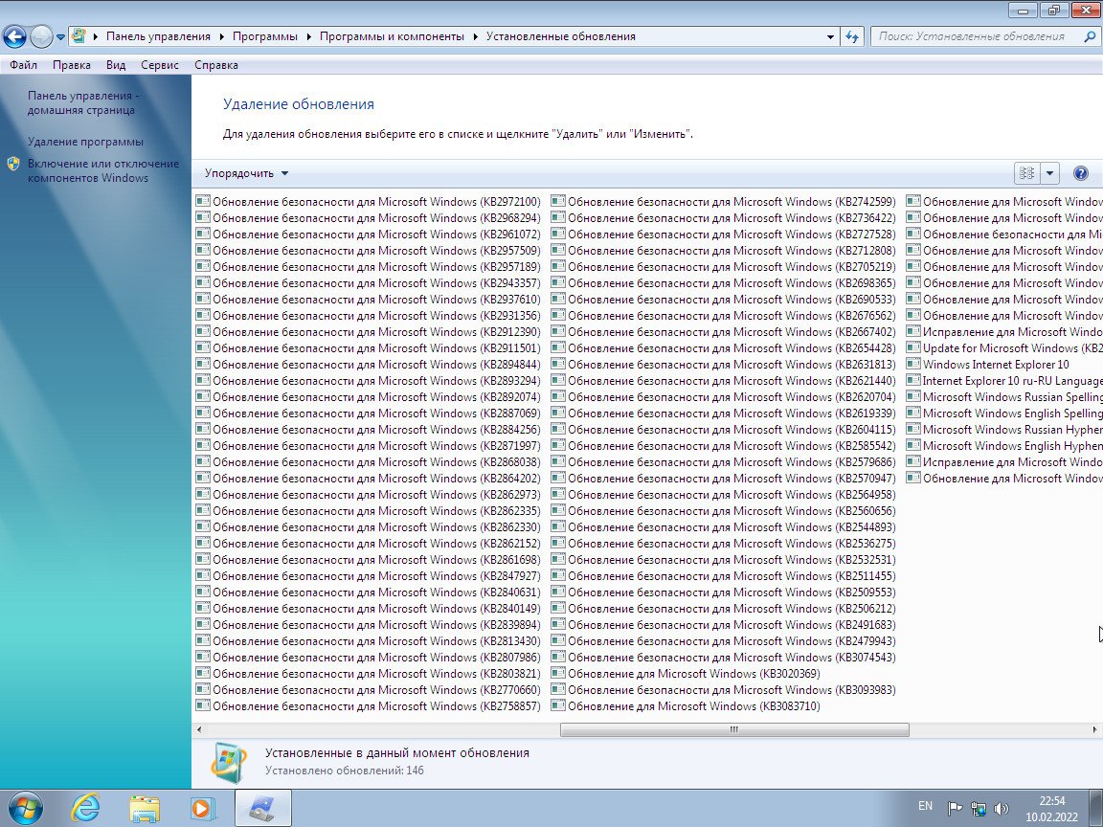Select update KB3020369
Viewport: 1103px width, 827px height.
pyautogui.click(x=686, y=674)
